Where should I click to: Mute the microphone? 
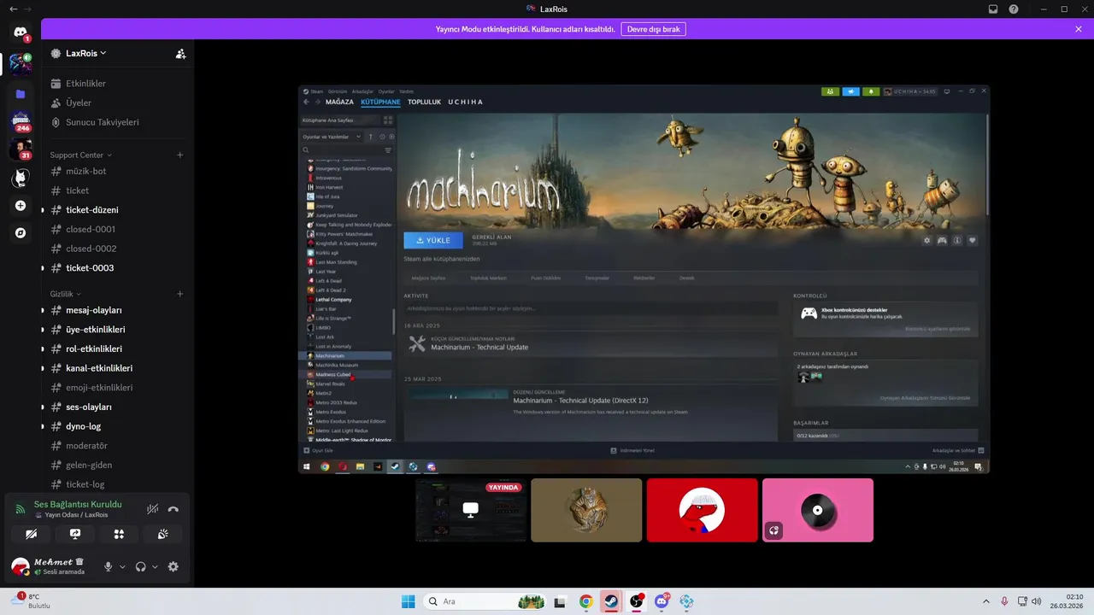point(108,566)
